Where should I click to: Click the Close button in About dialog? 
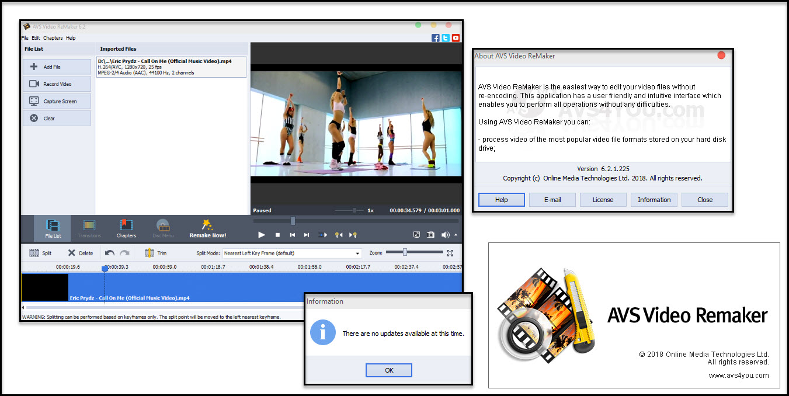[x=705, y=200]
